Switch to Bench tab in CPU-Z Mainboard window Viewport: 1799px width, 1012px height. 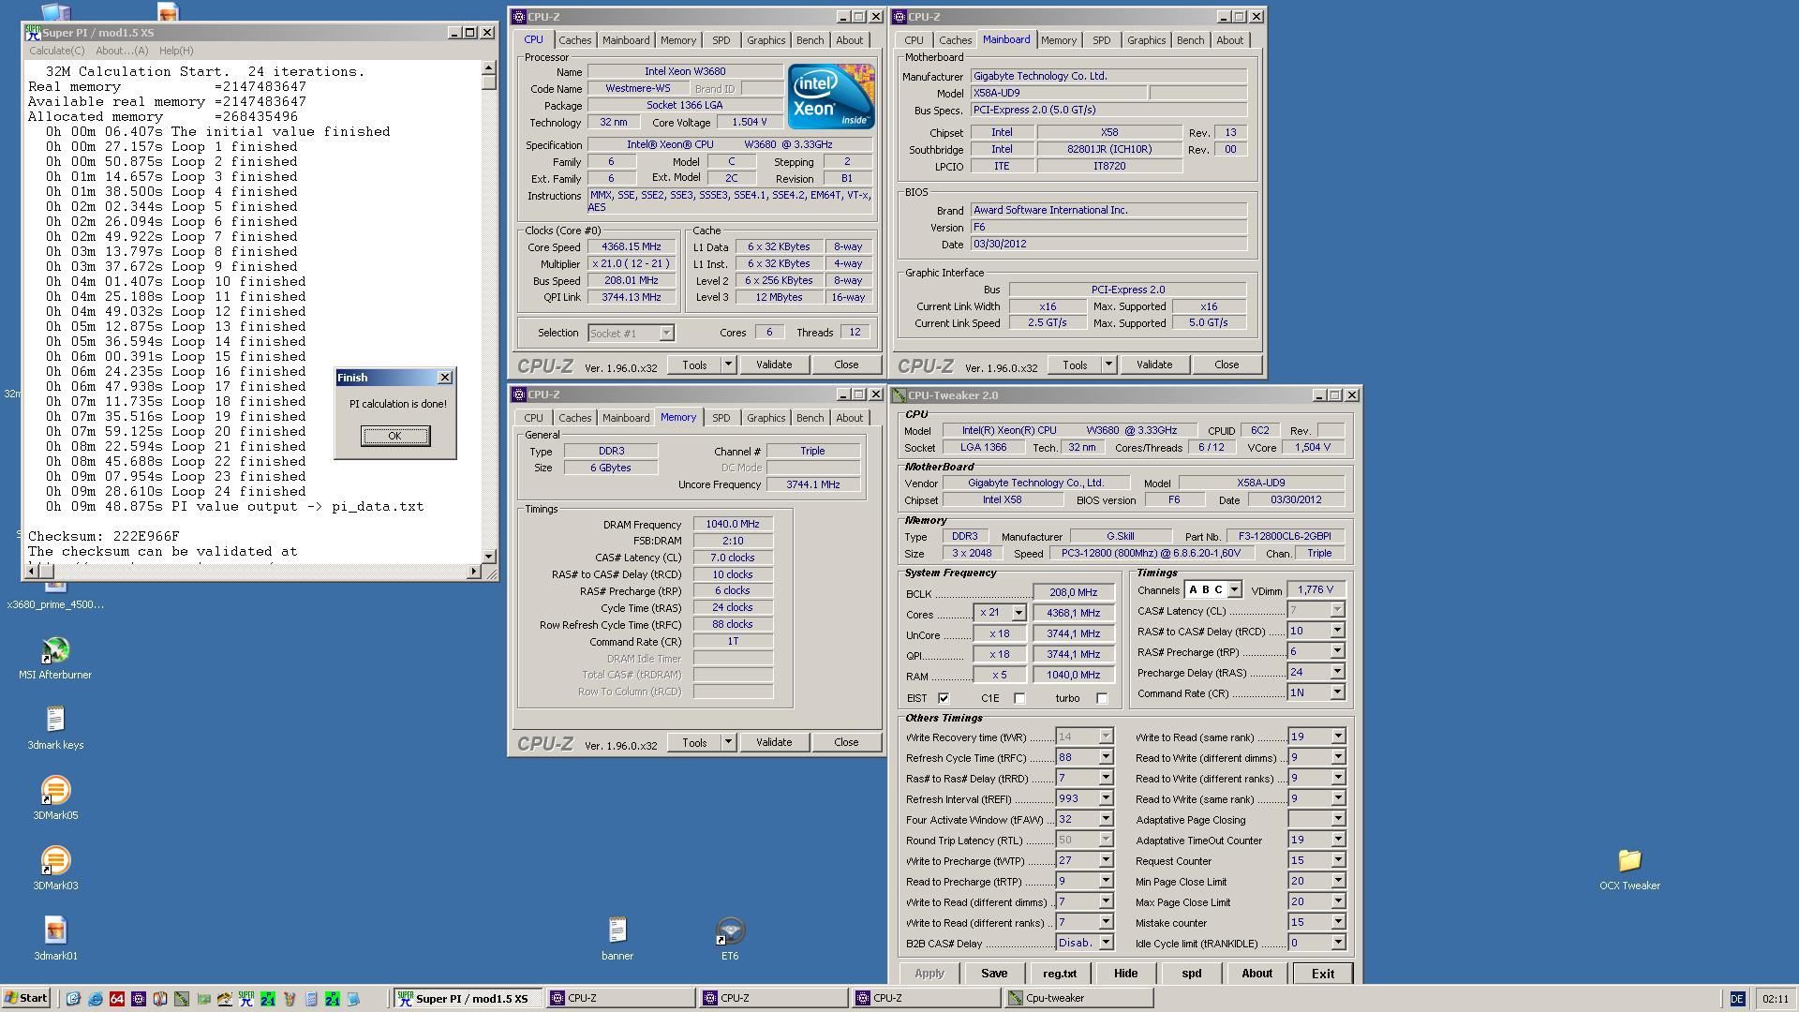pyautogui.click(x=1190, y=40)
